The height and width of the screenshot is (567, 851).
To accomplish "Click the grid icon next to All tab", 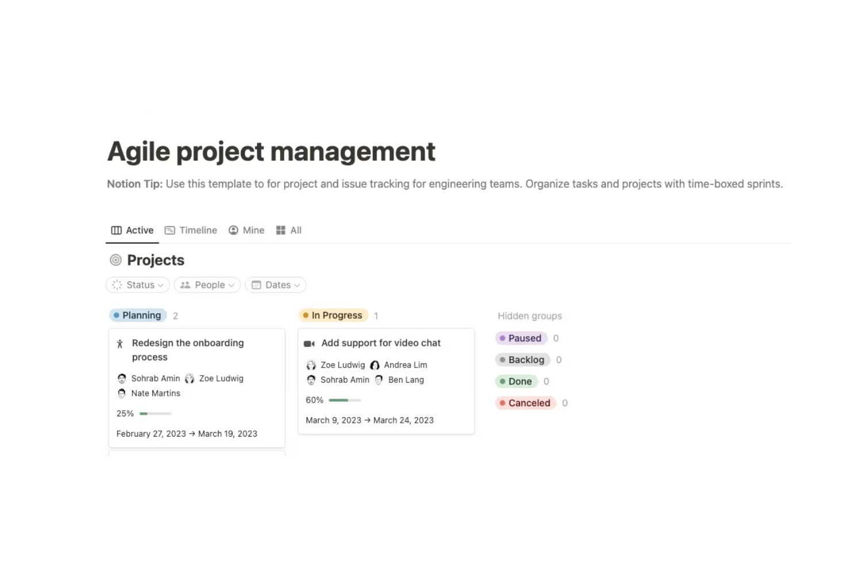I will pyautogui.click(x=280, y=230).
